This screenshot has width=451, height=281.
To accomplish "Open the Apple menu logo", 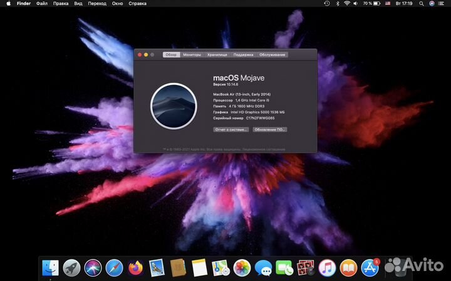I will [x=8, y=4].
